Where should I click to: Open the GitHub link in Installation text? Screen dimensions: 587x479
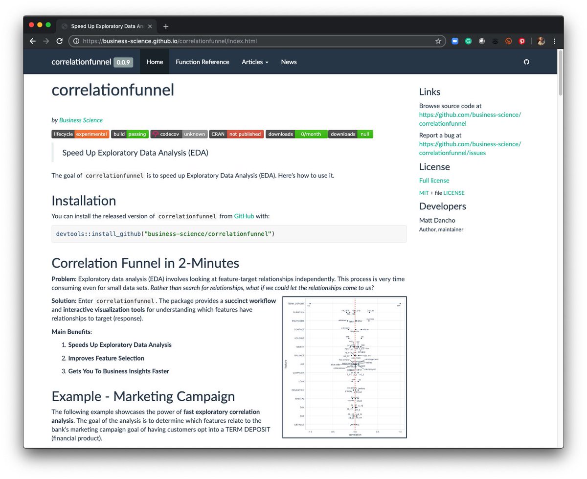tap(244, 216)
